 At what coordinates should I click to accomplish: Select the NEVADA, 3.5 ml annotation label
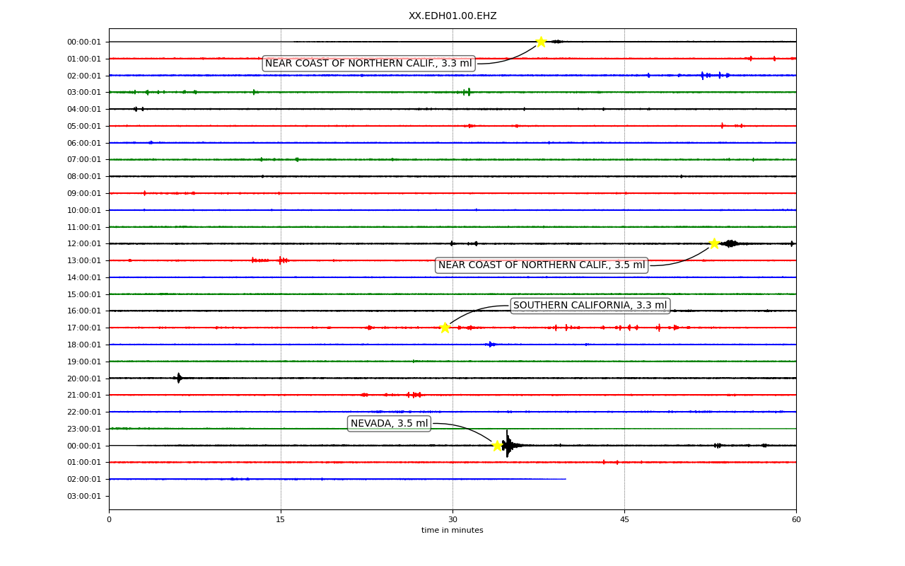pyautogui.click(x=390, y=424)
